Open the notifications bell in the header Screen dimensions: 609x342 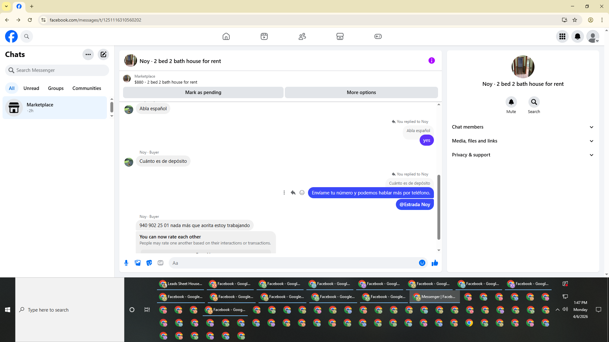click(x=578, y=36)
